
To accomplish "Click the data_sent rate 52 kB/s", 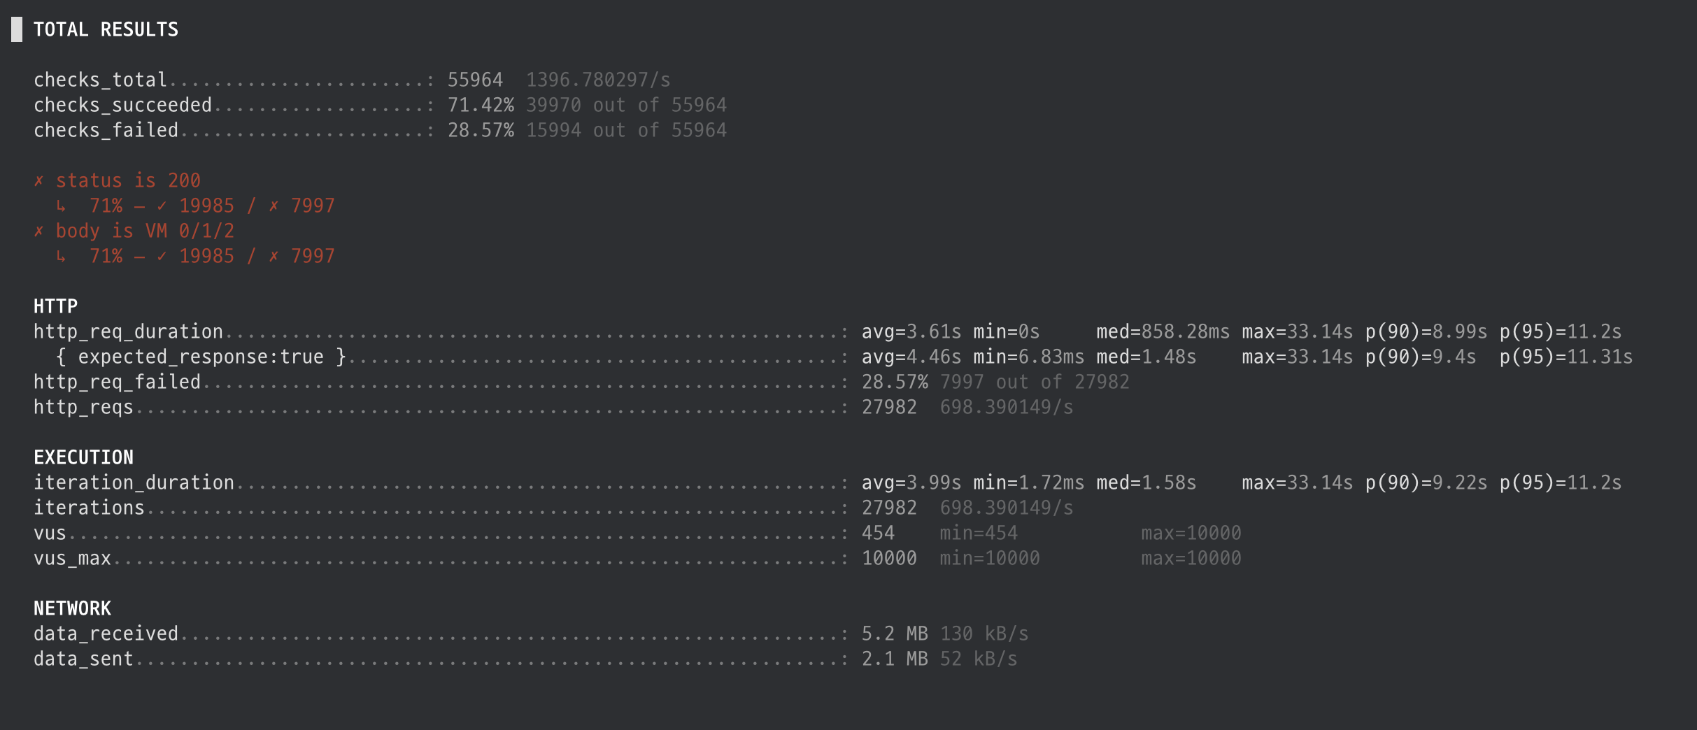I will [x=979, y=659].
